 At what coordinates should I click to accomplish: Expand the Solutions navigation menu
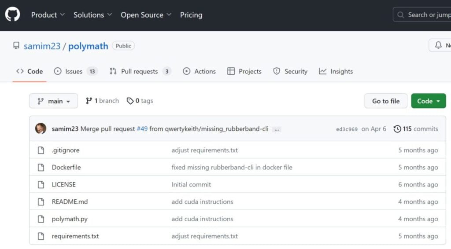[x=92, y=15]
